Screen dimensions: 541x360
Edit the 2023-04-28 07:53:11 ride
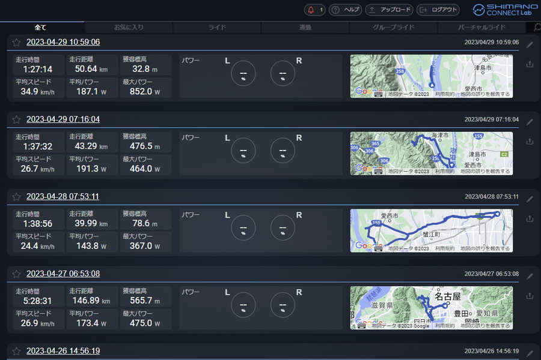pyautogui.click(x=530, y=199)
